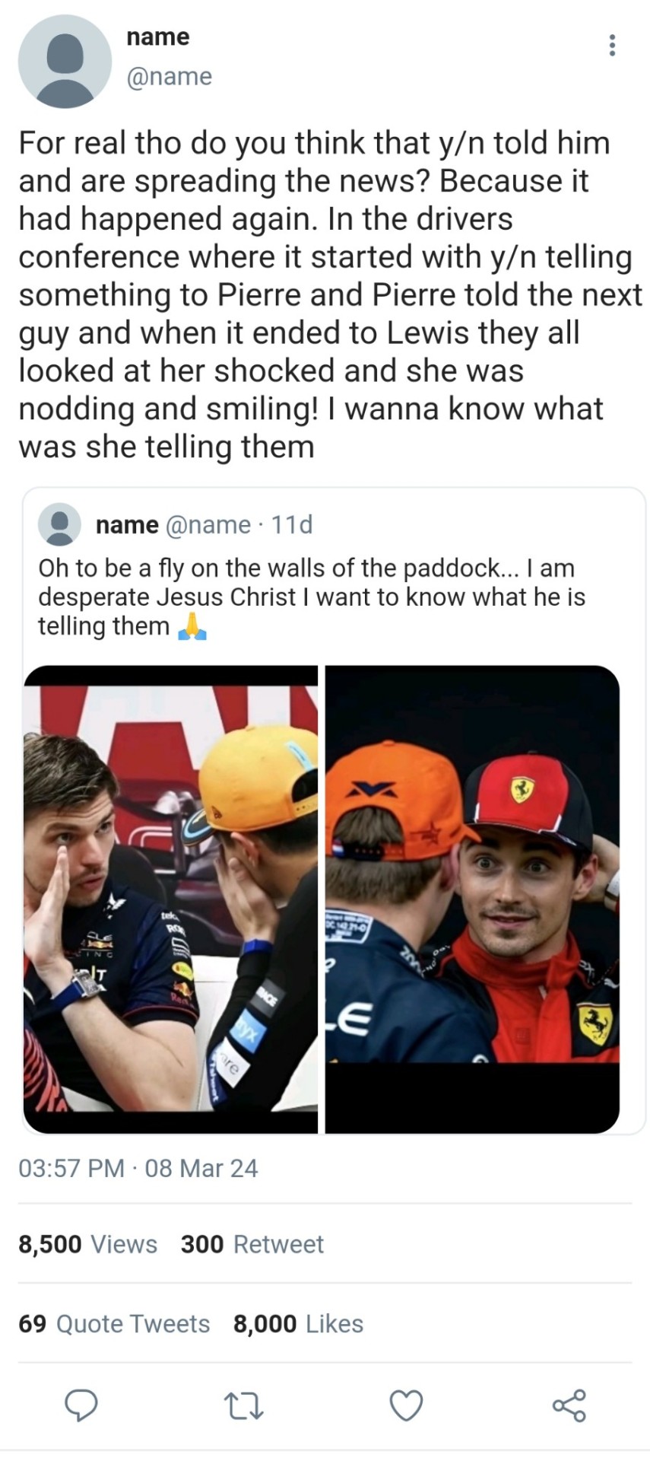Tap the 11d time on quoted tweet
This screenshot has width=650, height=1461.
[292, 524]
